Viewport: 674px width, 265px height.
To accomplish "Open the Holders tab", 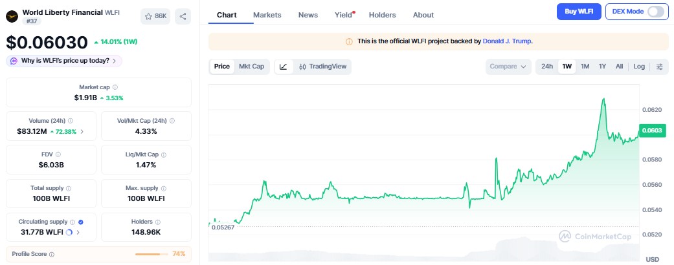I will point(382,15).
